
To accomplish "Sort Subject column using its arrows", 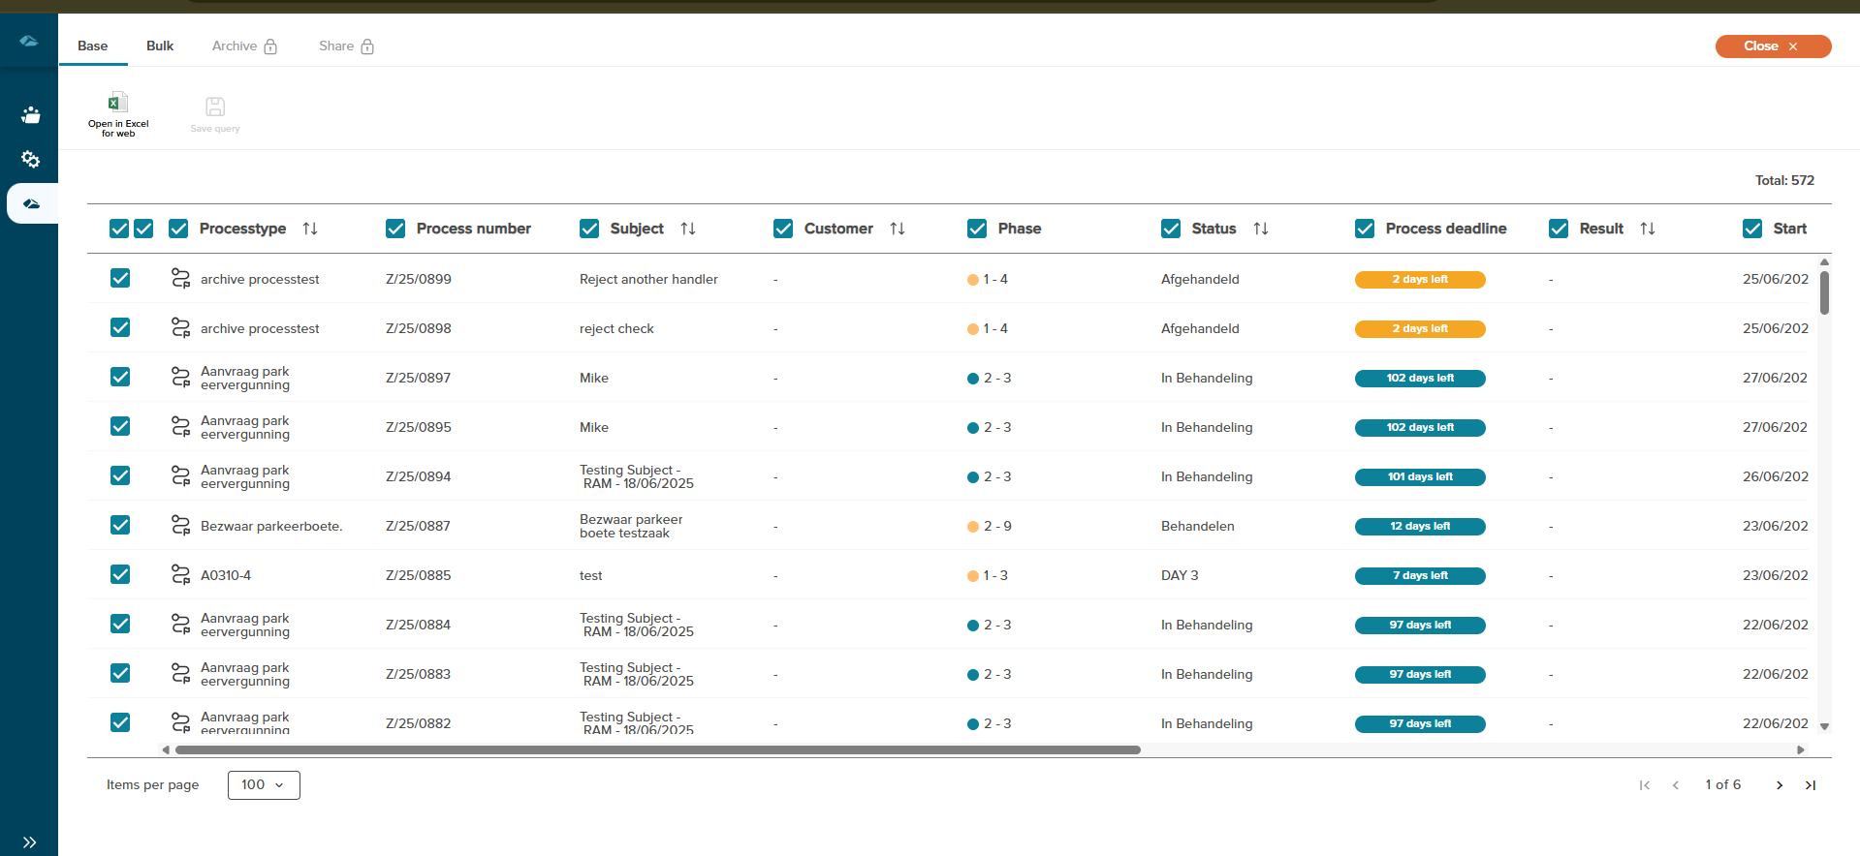I will coord(688,229).
